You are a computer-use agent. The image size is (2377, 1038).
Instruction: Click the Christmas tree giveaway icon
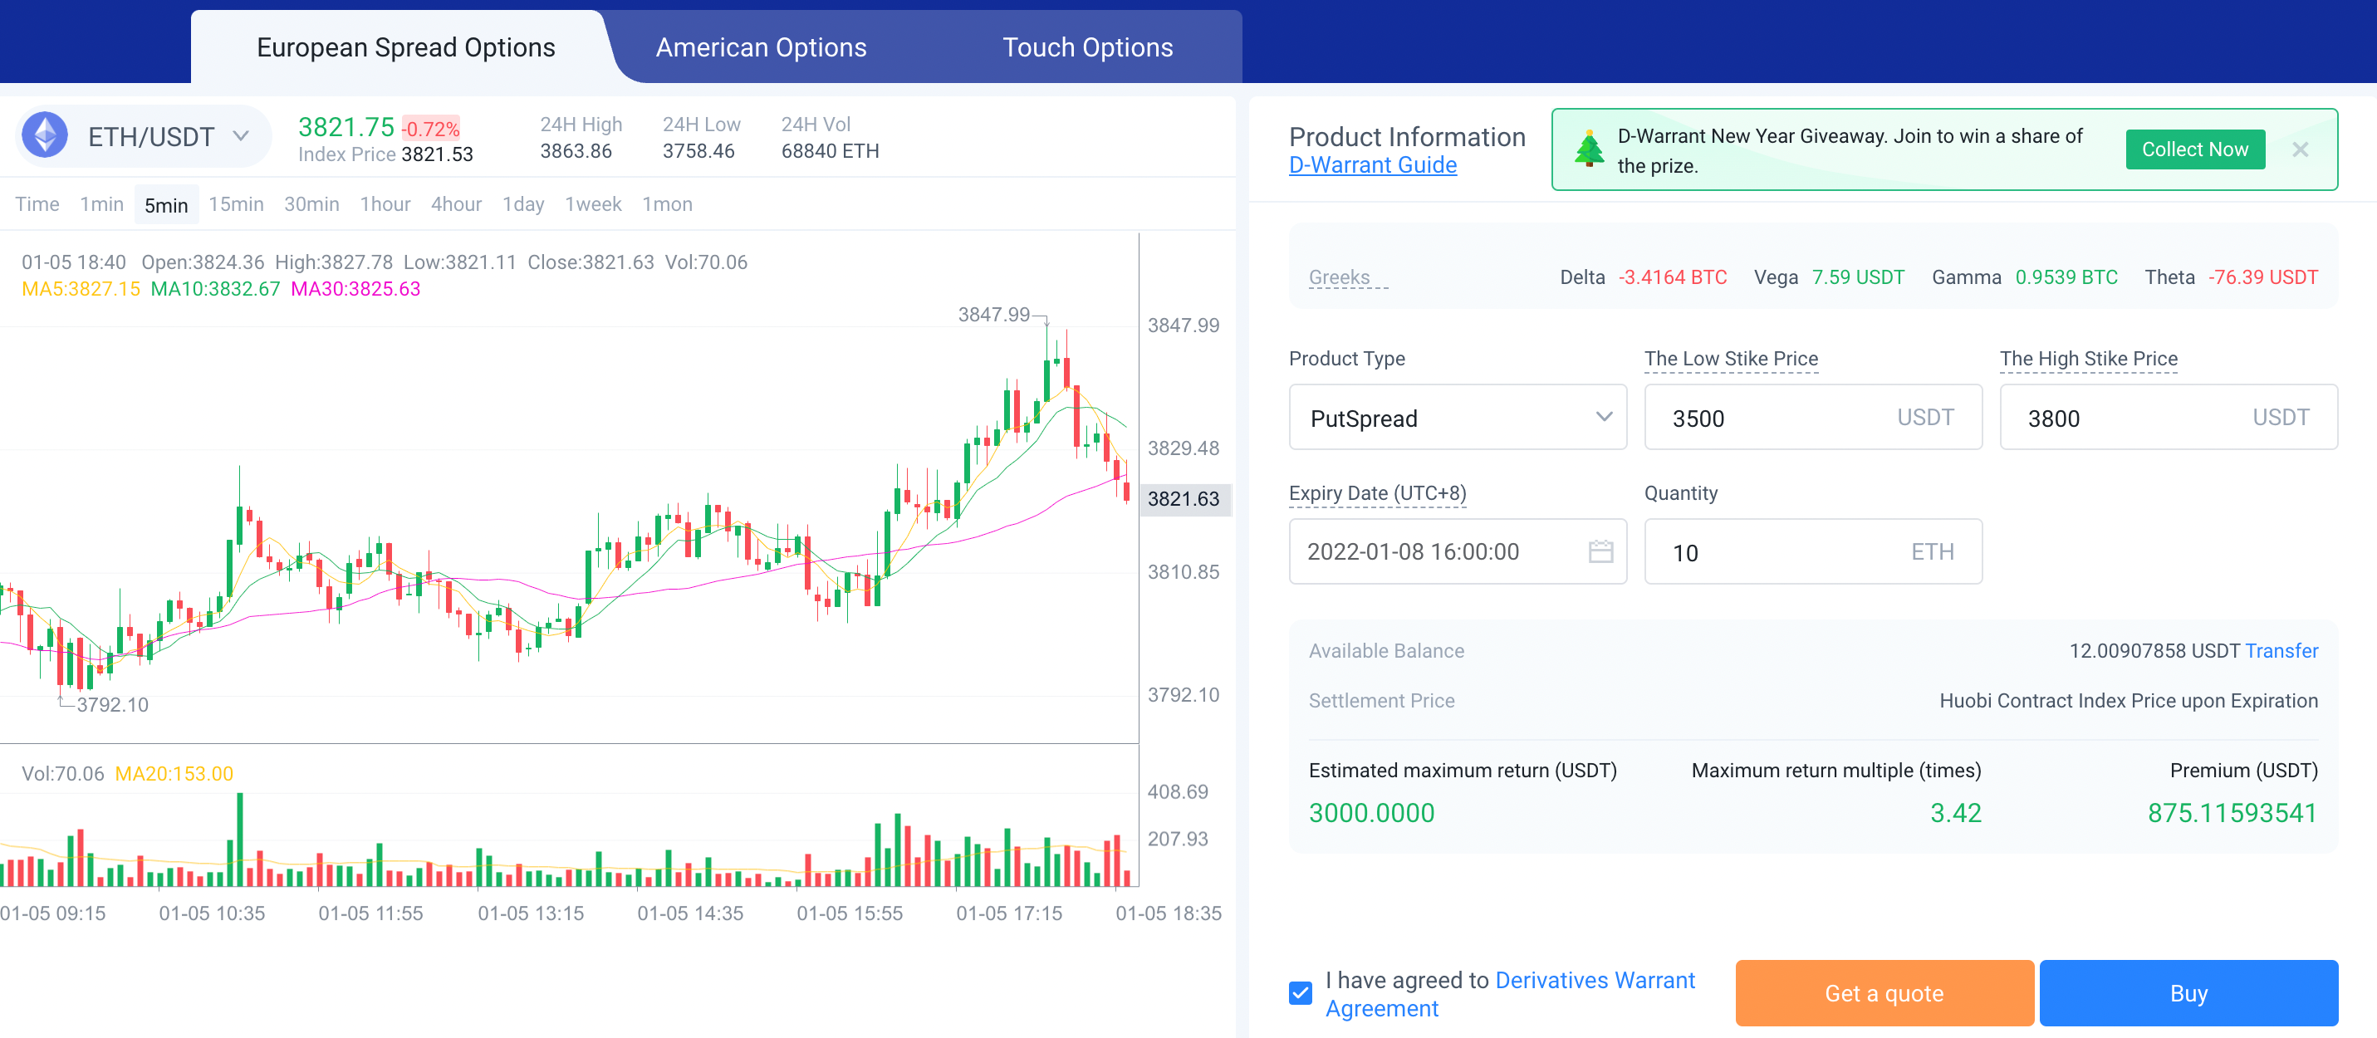pos(1588,149)
